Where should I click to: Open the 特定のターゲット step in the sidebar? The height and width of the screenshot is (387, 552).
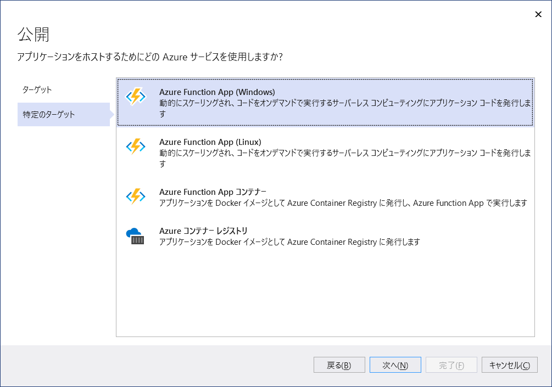click(x=64, y=114)
